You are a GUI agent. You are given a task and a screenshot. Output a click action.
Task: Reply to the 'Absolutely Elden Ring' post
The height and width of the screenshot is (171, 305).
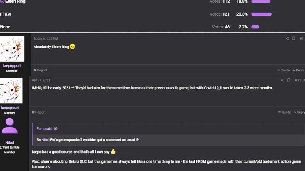298,70
